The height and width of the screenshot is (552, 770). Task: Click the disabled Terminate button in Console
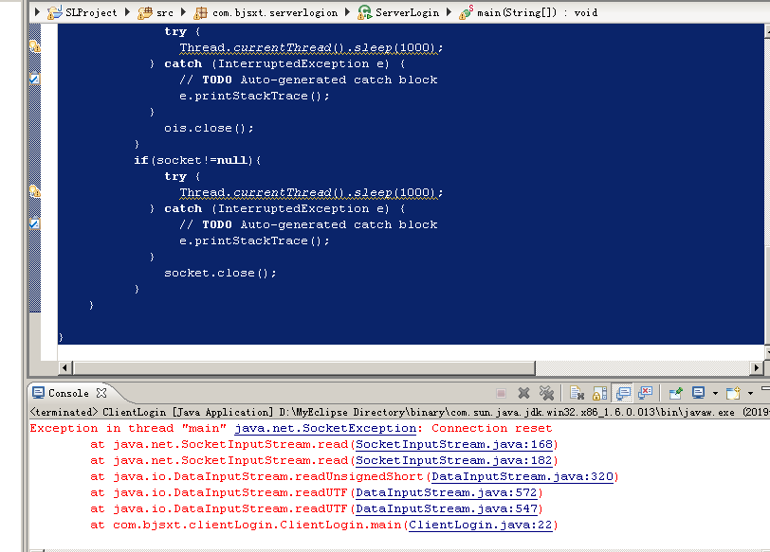(x=501, y=393)
